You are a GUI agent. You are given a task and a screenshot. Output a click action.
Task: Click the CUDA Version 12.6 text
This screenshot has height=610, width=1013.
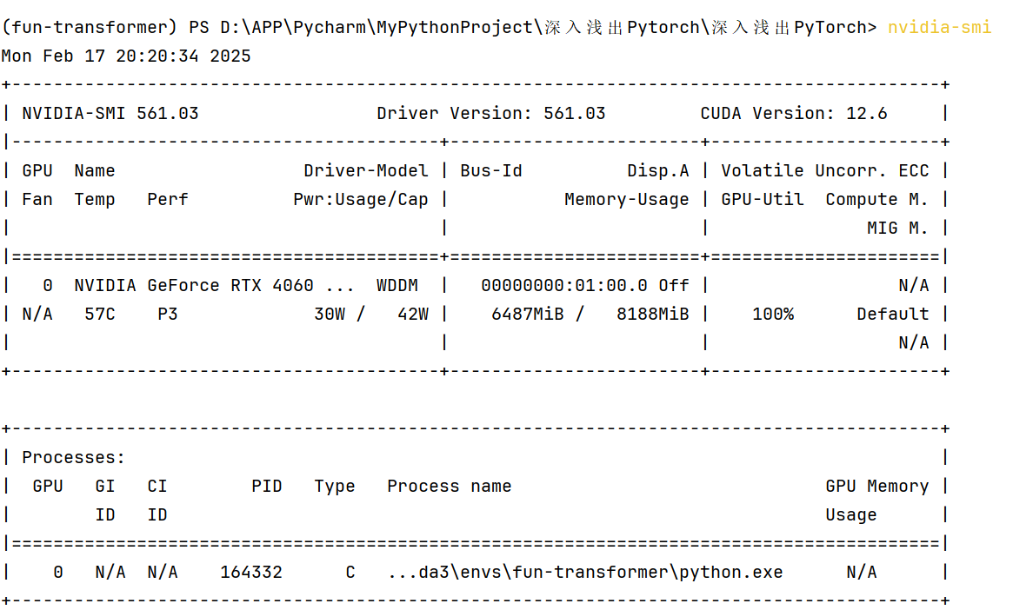coord(793,113)
